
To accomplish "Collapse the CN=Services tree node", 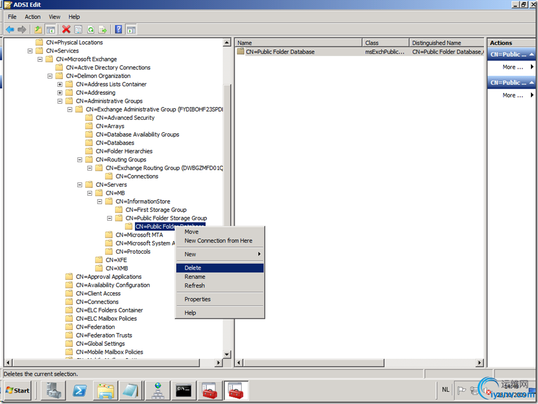I will [x=30, y=51].
